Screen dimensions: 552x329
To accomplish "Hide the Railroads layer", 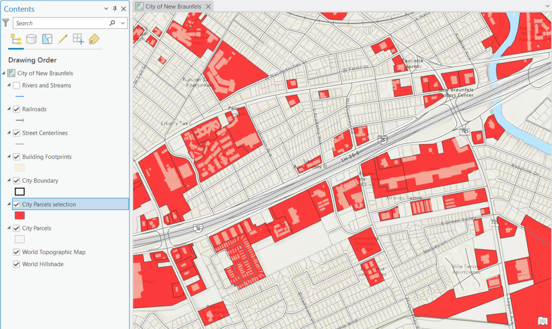I will pos(16,109).
